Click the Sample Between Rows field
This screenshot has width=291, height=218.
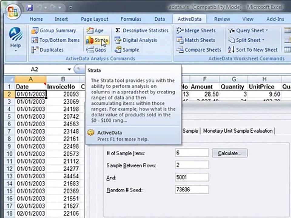click(192, 165)
